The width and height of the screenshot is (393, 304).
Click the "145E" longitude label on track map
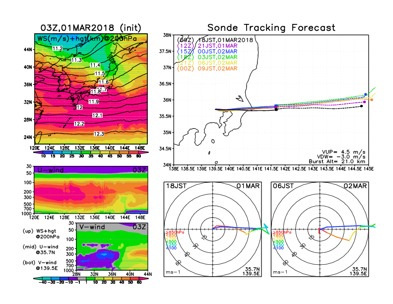(x=368, y=169)
